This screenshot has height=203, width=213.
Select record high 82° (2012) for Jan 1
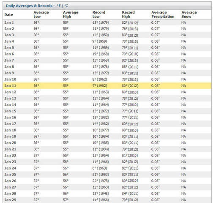(130, 23)
